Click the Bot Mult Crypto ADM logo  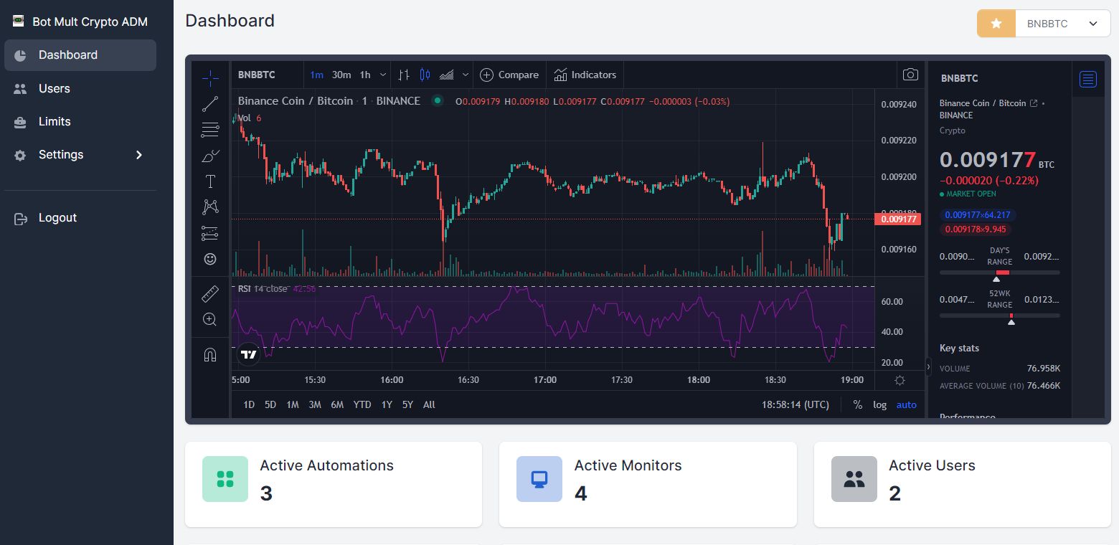[x=19, y=21]
